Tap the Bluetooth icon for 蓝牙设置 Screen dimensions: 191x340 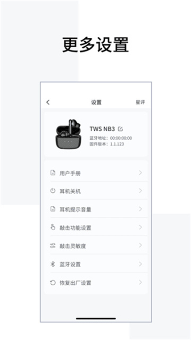click(x=53, y=264)
